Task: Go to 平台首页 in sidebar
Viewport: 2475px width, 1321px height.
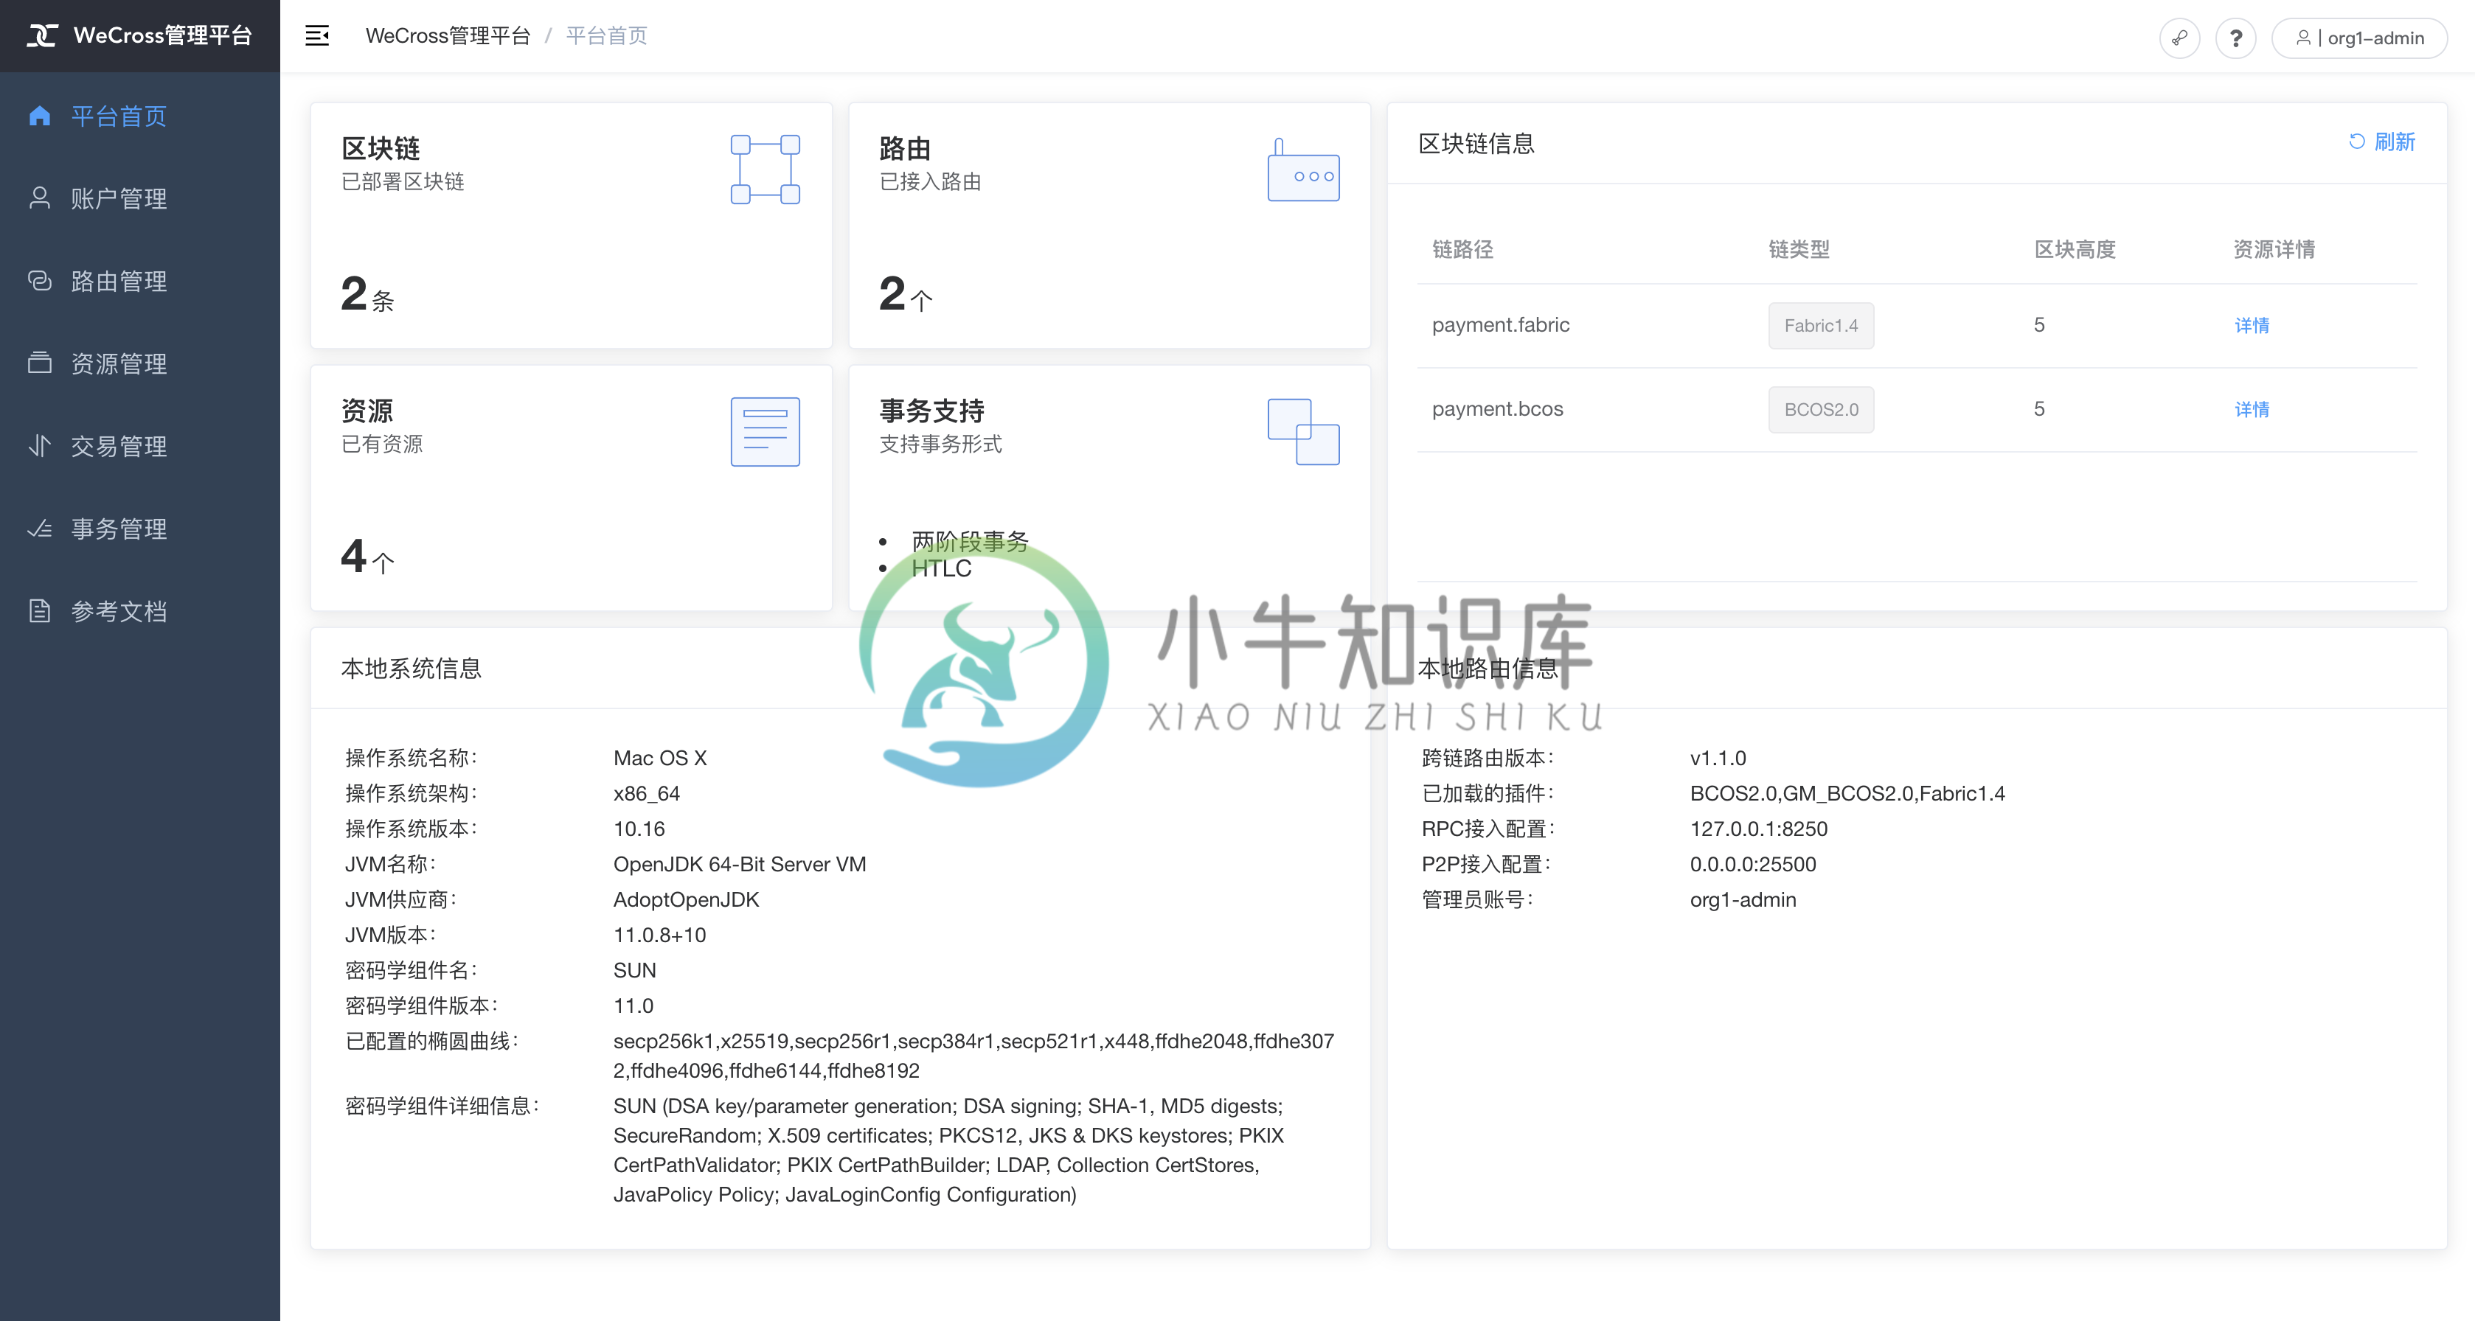Action: (140, 116)
